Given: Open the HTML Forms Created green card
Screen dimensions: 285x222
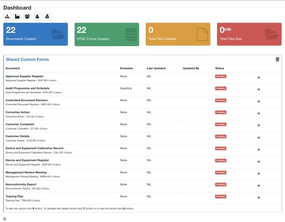Looking at the screenshot, I should [107, 34].
